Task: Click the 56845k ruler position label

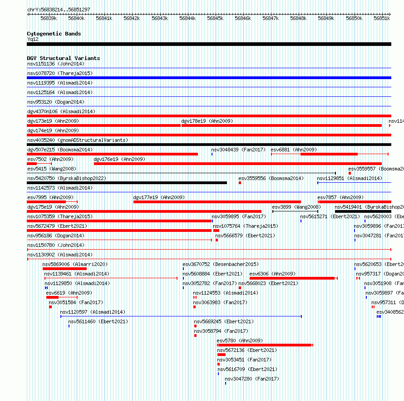Action: point(215,18)
